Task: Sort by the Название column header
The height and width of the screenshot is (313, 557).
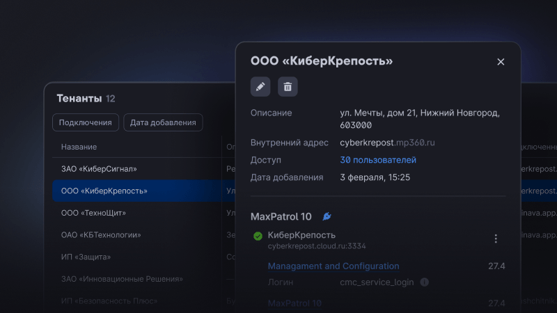Action: pos(79,147)
